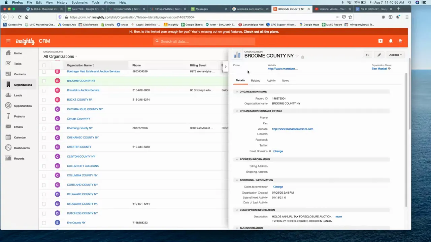Open manasseauctions.com website link

tap(292, 129)
